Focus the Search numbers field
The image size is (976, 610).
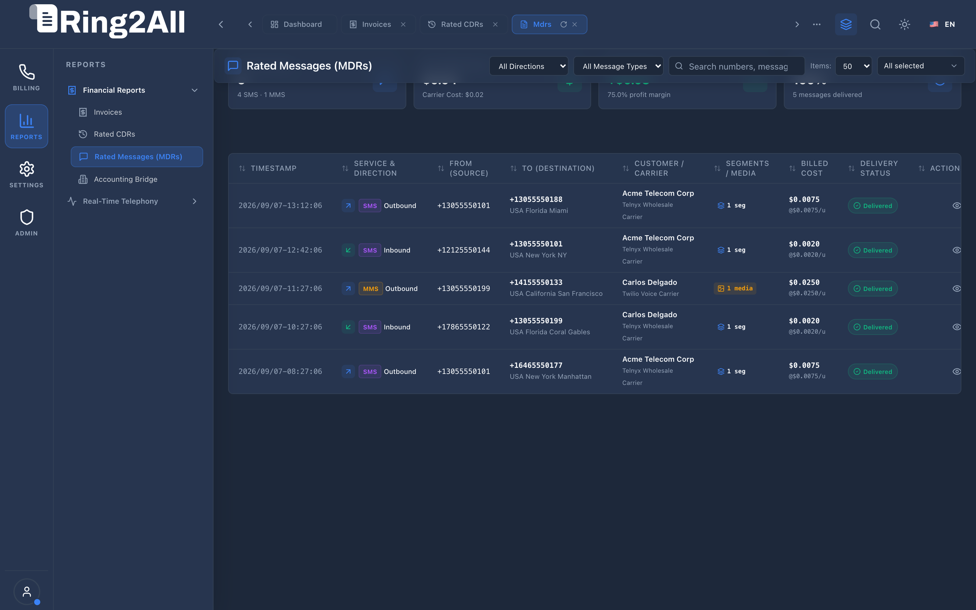click(x=737, y=66)
